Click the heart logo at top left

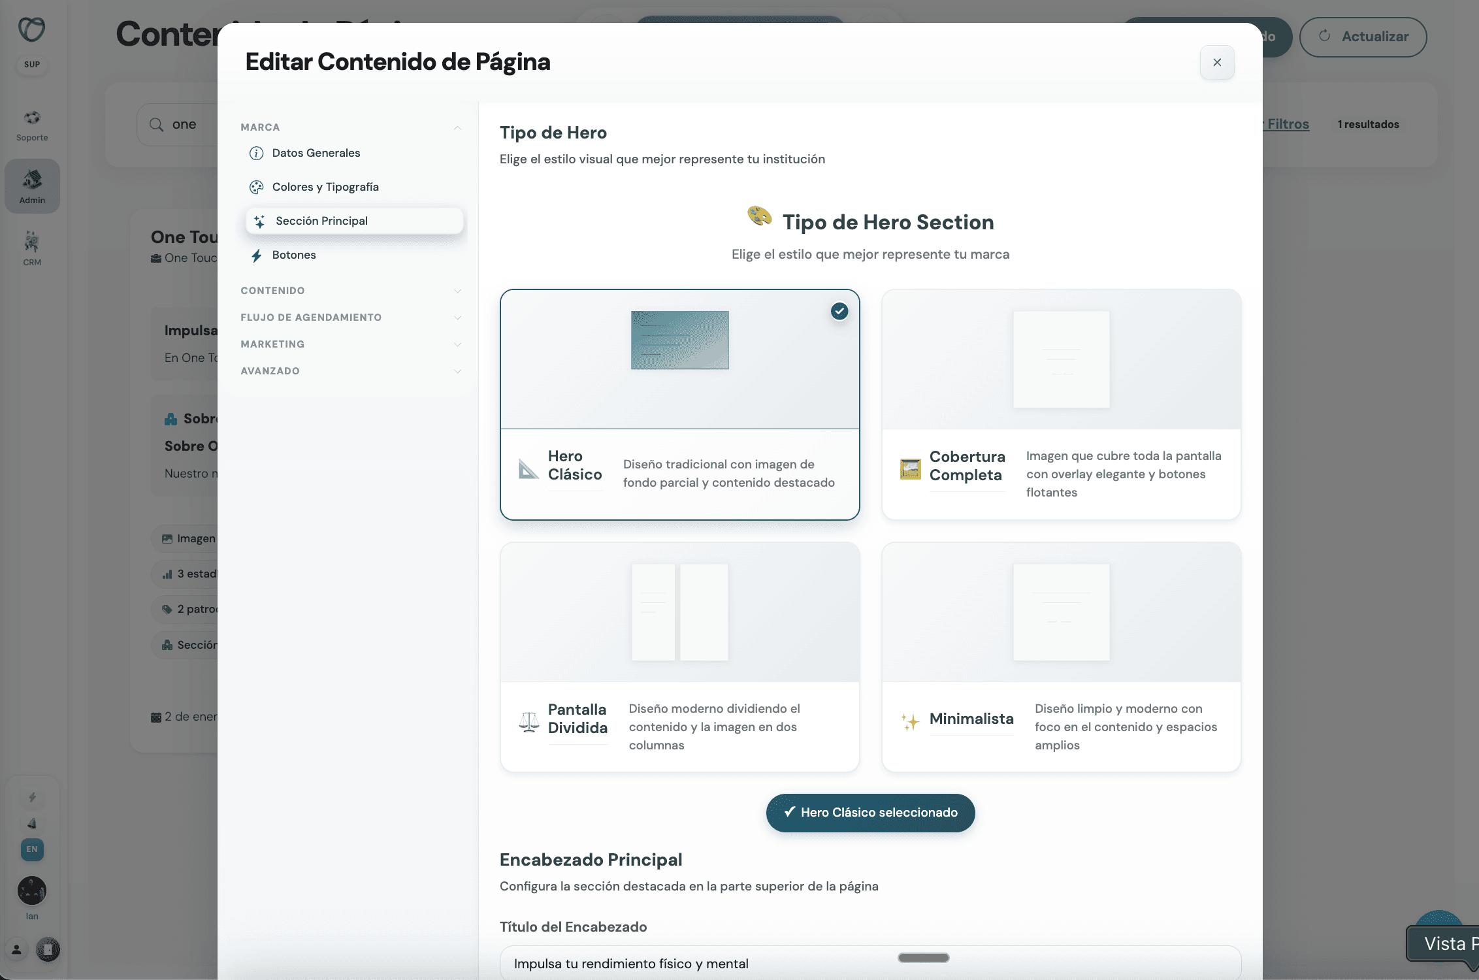(x=31, y=29)
